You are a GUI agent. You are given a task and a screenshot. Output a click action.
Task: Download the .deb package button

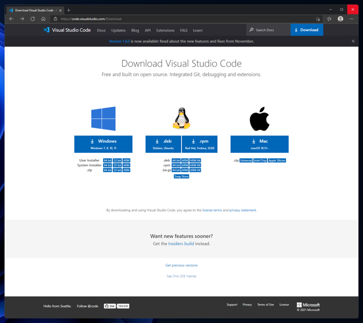click(x=163, y=144)
